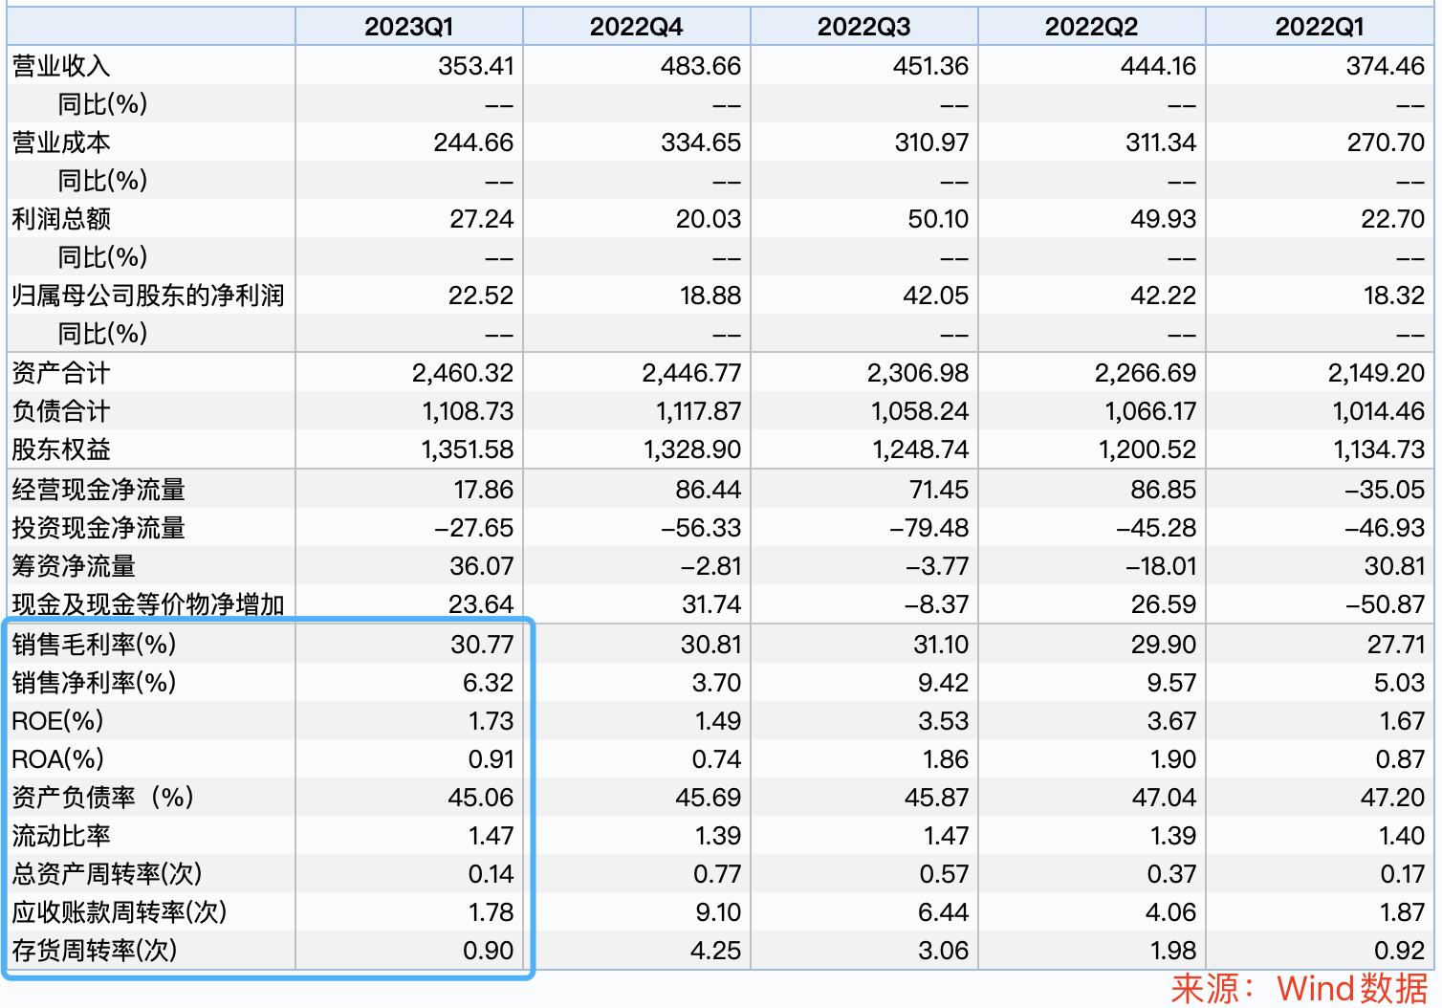Select the 2022Q2 column header
This screenshot has width=1442, height=1008.
click(x=1091, y=27)
